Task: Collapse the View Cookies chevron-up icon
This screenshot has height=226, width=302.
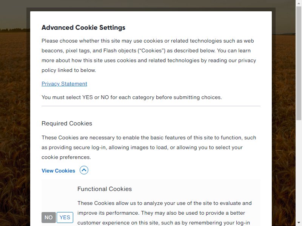Action: (x=84, y=170)
